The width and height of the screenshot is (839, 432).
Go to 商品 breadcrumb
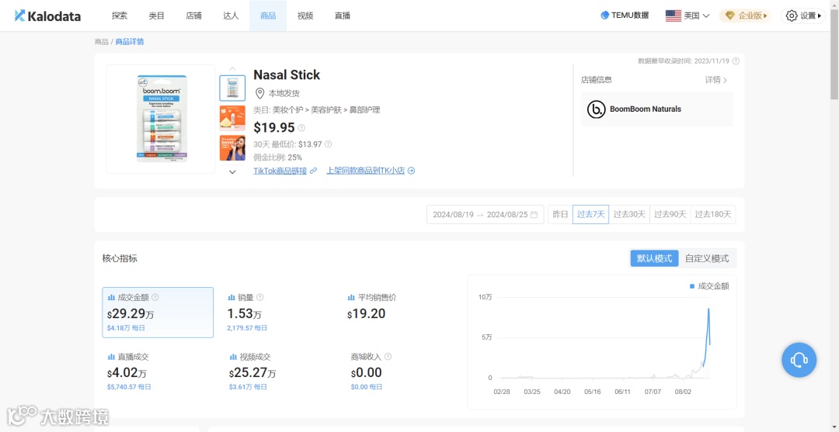coord(101,42)
